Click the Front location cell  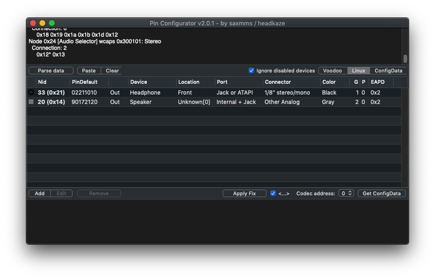(x=185, y=93)
